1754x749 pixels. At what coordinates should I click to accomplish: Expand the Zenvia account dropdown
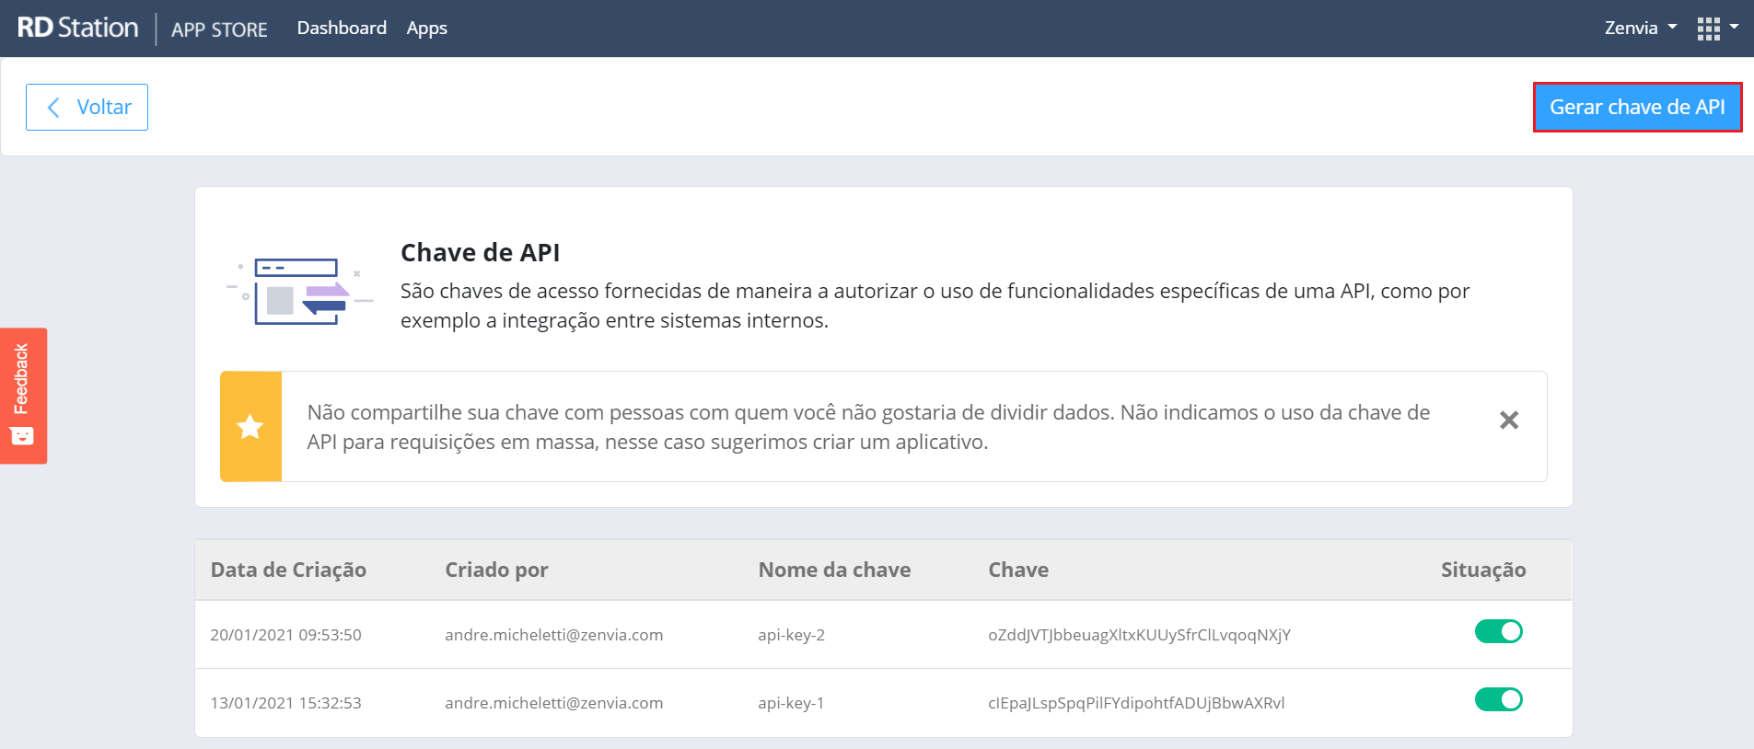pos(1640,28)
